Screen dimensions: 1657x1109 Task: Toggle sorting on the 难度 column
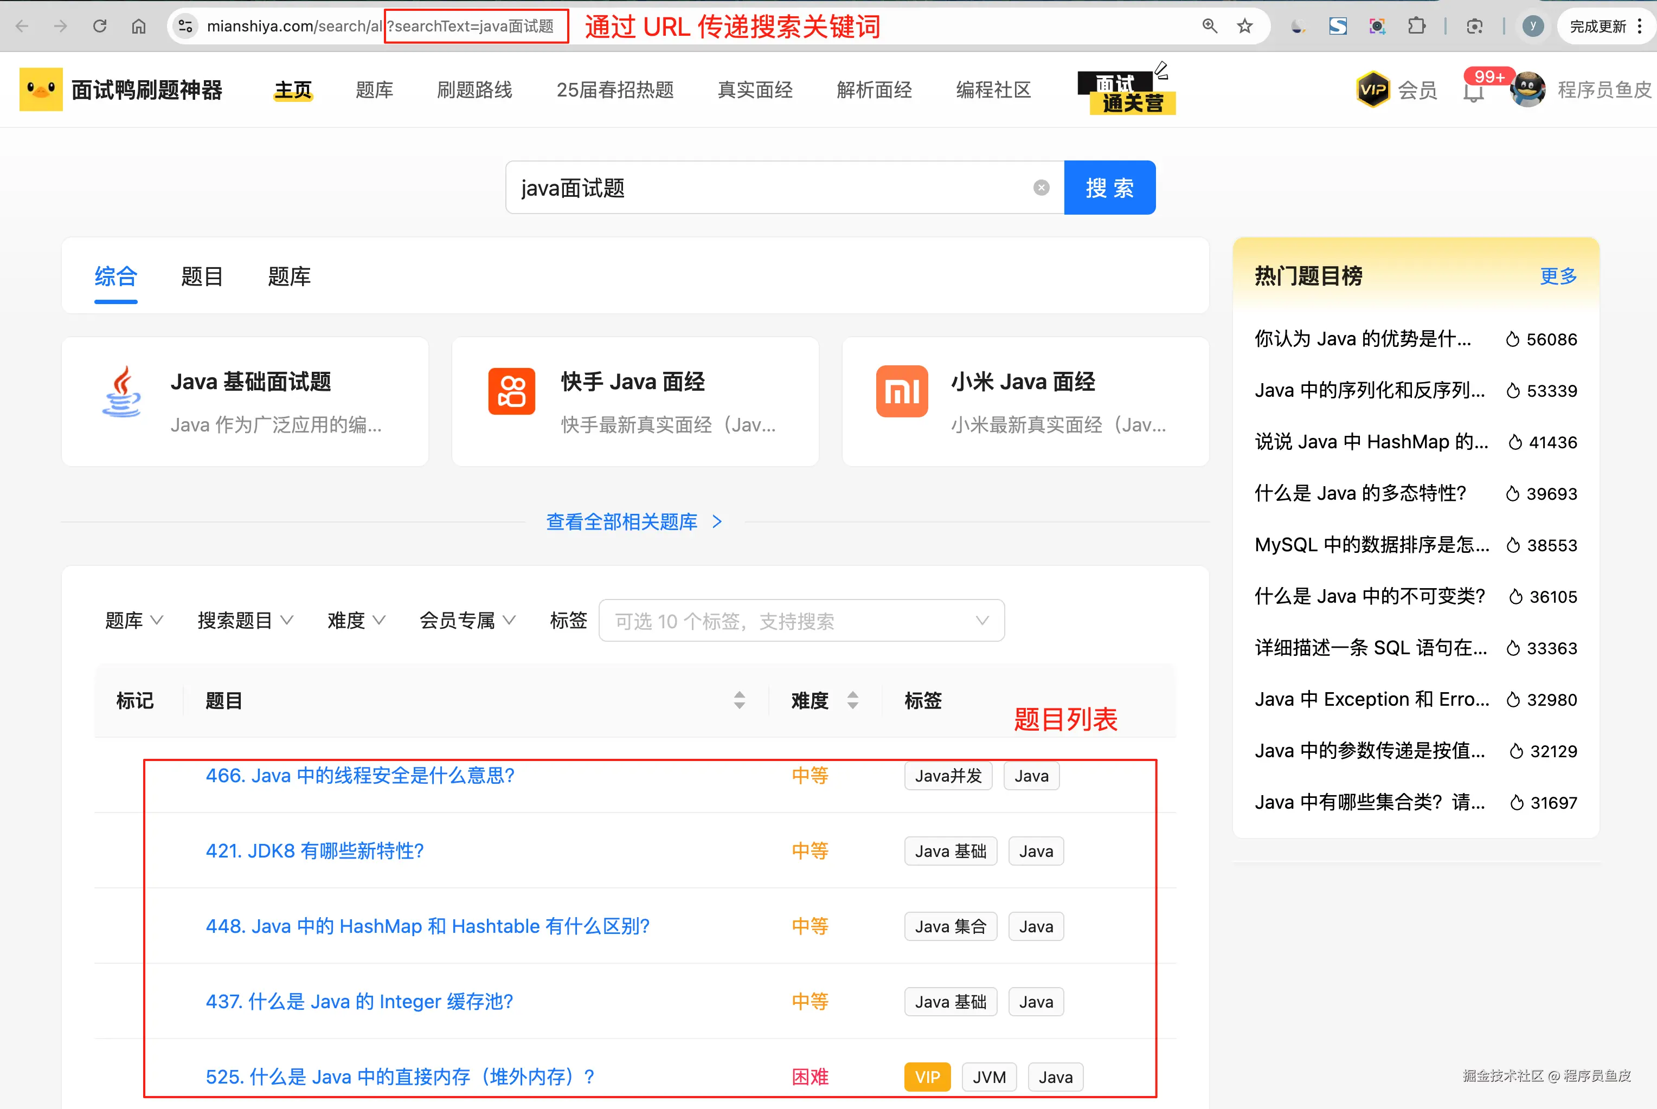click(852, 700)
